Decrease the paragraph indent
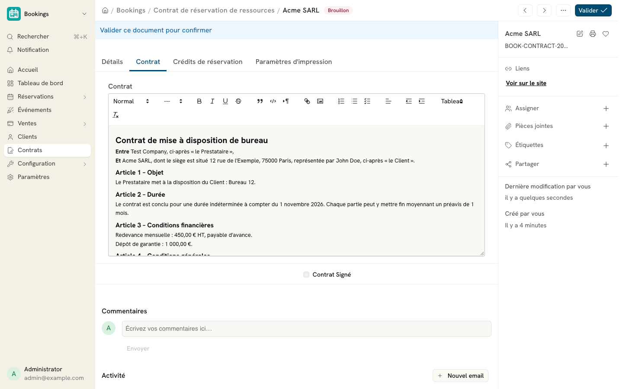 pyautogui.click(x=409, y=101)
